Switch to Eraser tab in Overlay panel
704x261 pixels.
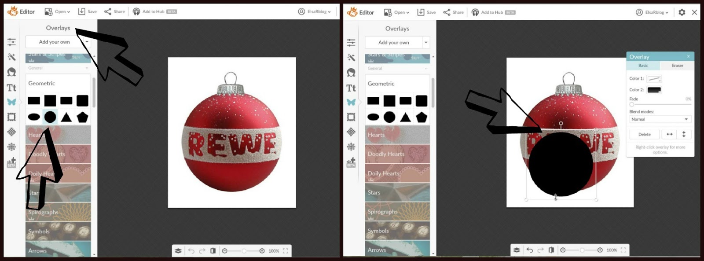coord(677,66)
